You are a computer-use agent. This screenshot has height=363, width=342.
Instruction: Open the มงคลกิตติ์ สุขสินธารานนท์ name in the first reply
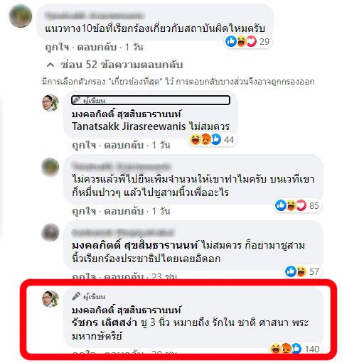127,114
